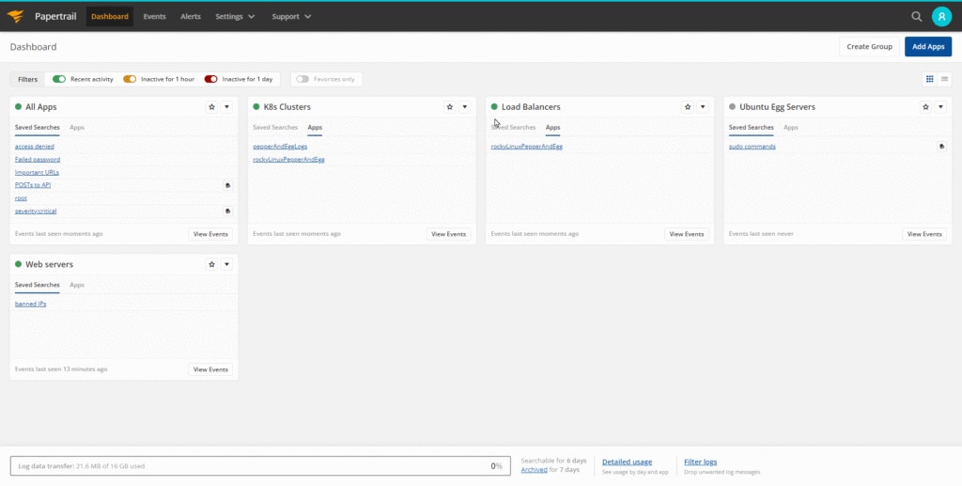View Events for Load Balancers

point(687,234)
